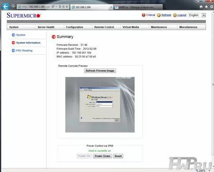The image size is (214, 172).
Task: Open FRU Reading sidebar link
Action: 24,50
